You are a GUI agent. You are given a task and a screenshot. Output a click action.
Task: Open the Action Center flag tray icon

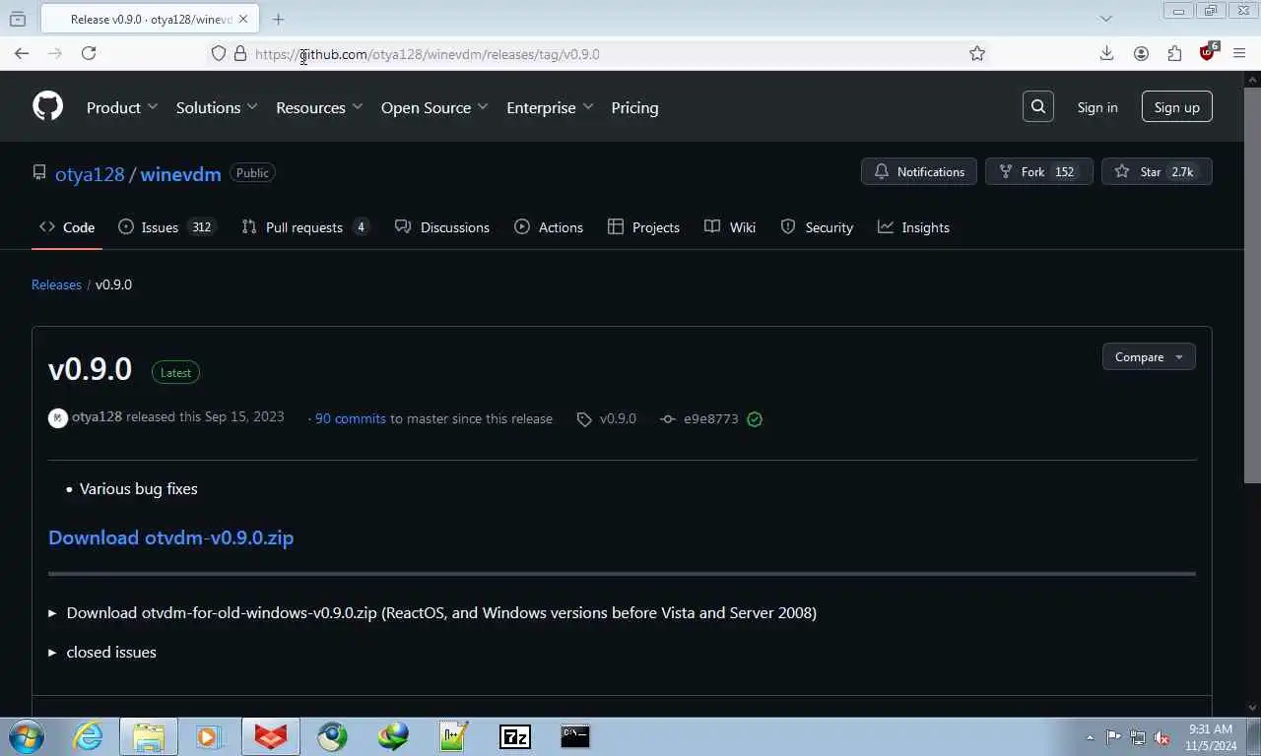[1113, 737]
